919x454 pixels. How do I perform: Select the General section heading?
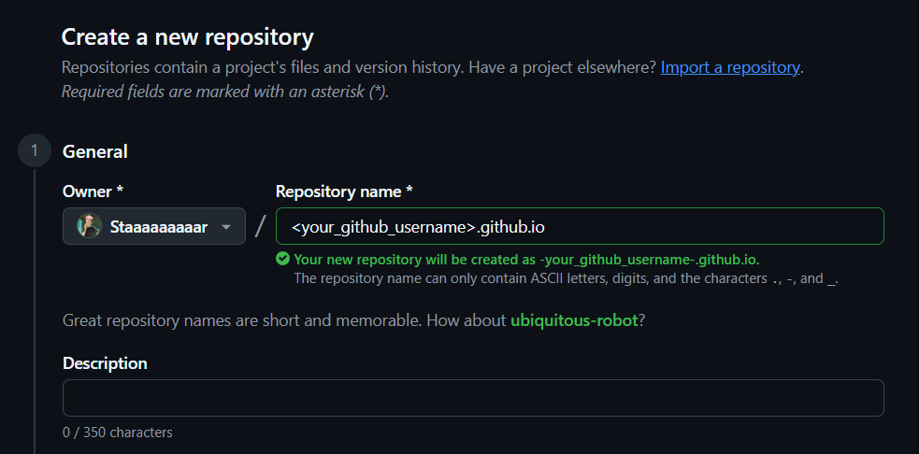point(94,151)
